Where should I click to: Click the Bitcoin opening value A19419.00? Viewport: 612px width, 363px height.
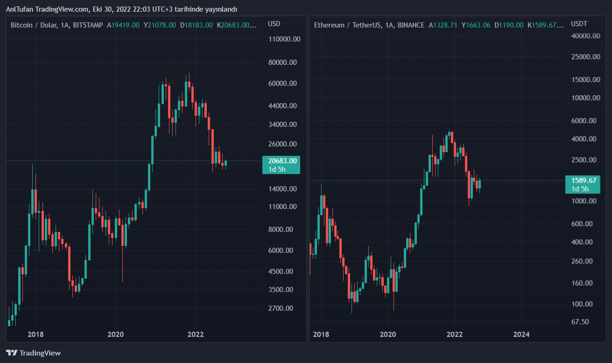click(x=123, y=25)
